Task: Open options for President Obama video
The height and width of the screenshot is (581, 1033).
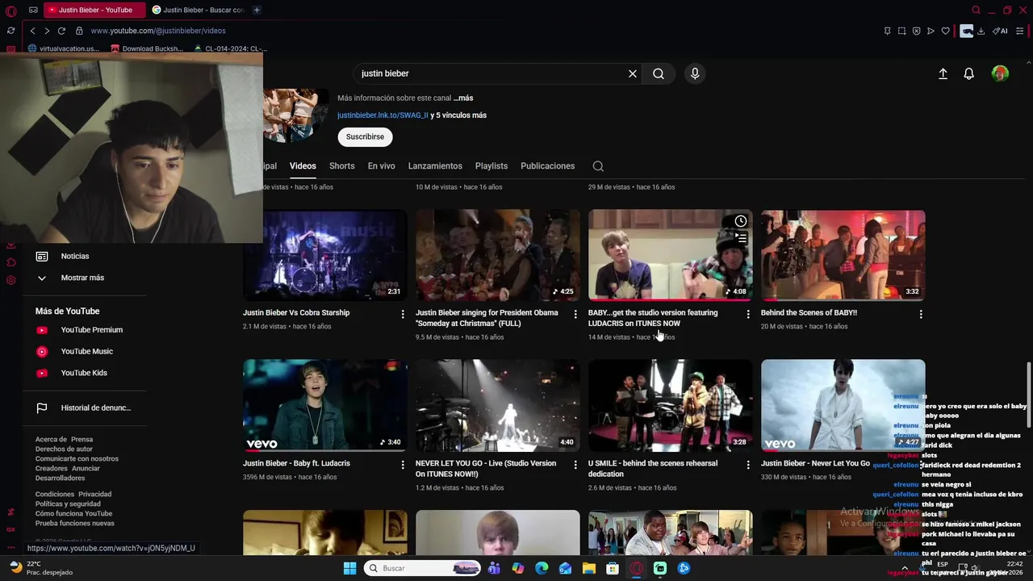Action: 575,314
